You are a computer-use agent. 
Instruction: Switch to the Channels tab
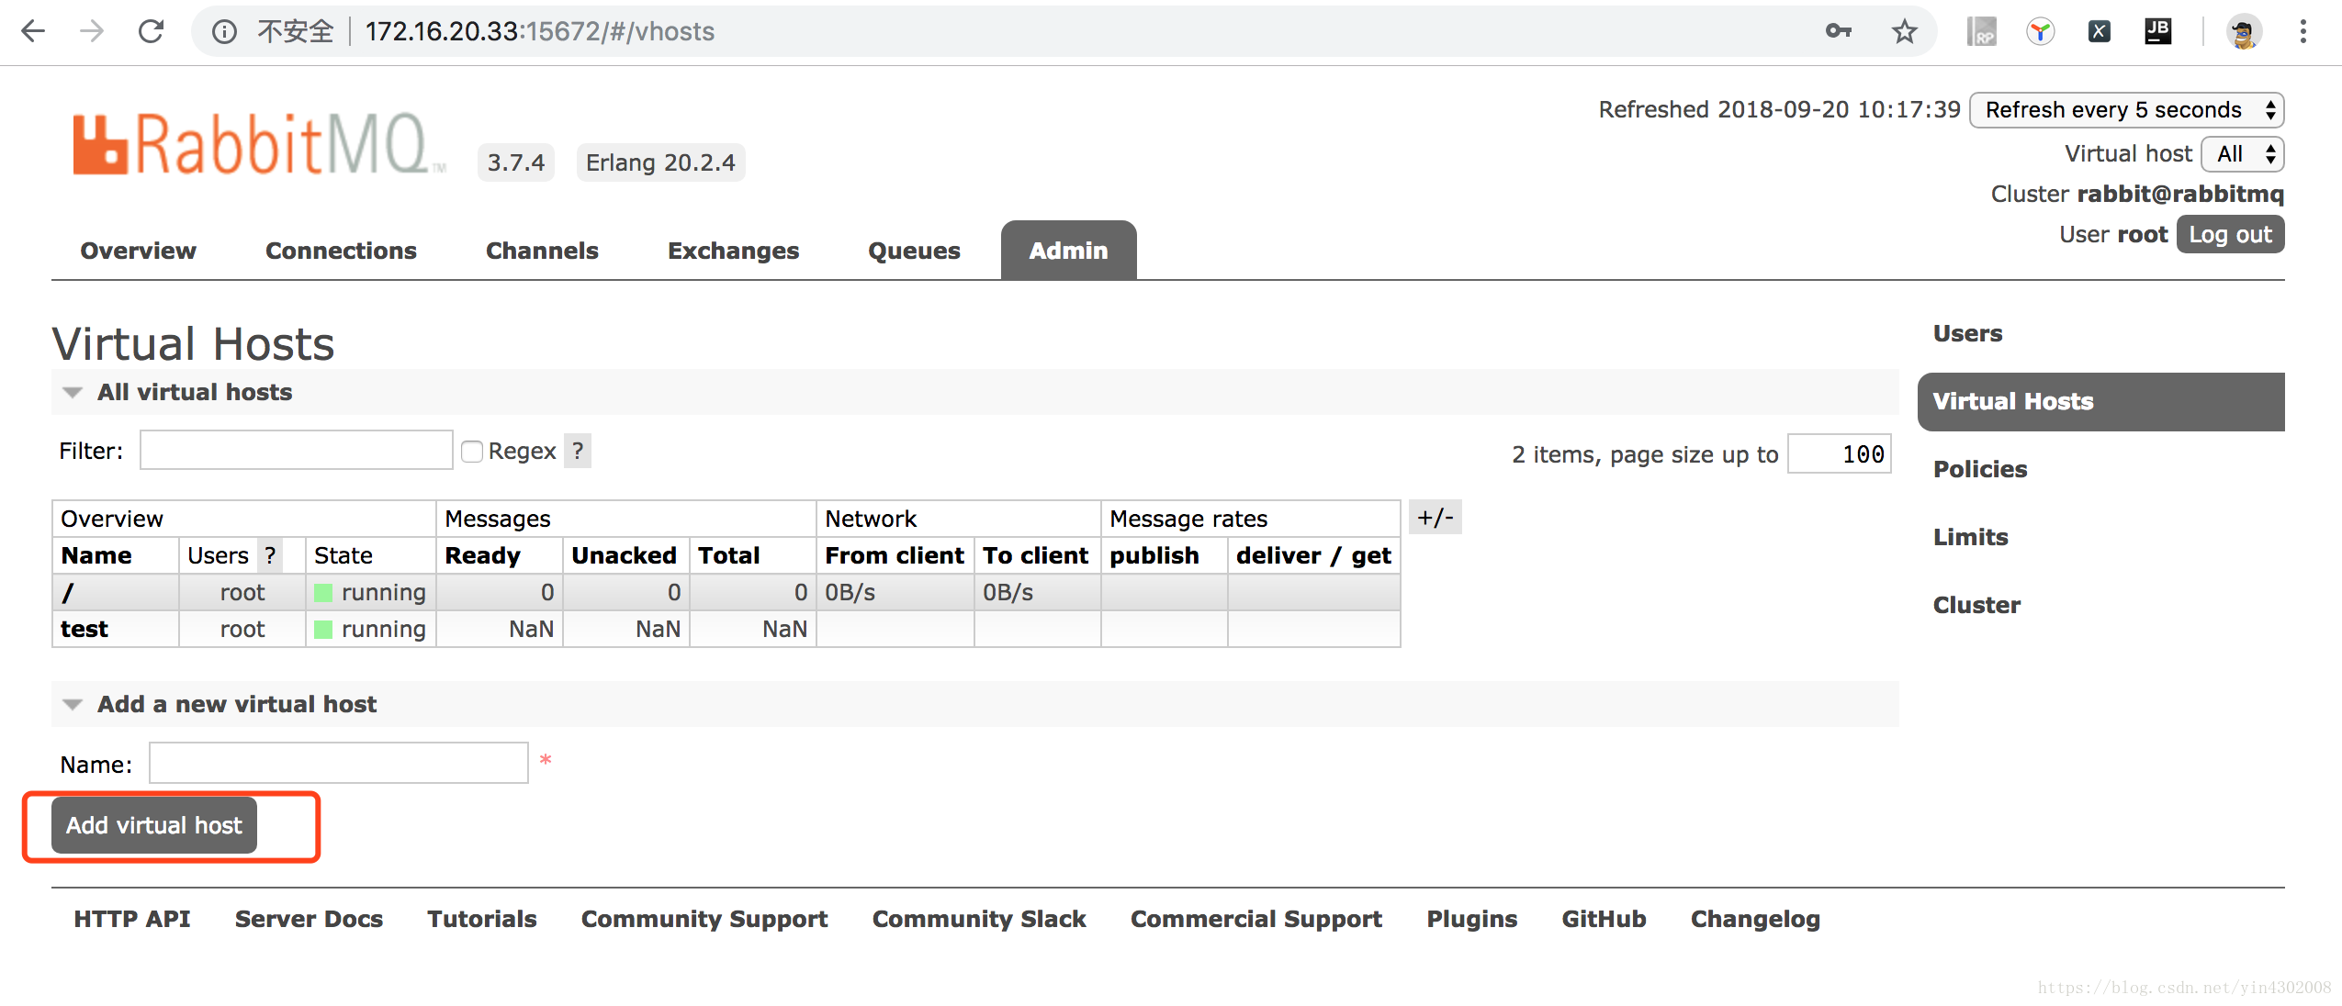click(x=542, y=251)
